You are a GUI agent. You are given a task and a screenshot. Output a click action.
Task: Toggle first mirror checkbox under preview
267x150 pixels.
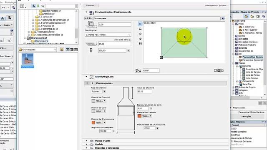[215, 70]
